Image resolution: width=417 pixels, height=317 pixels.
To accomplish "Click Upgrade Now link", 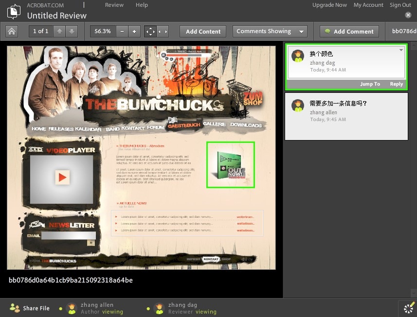I will [329, 5].
